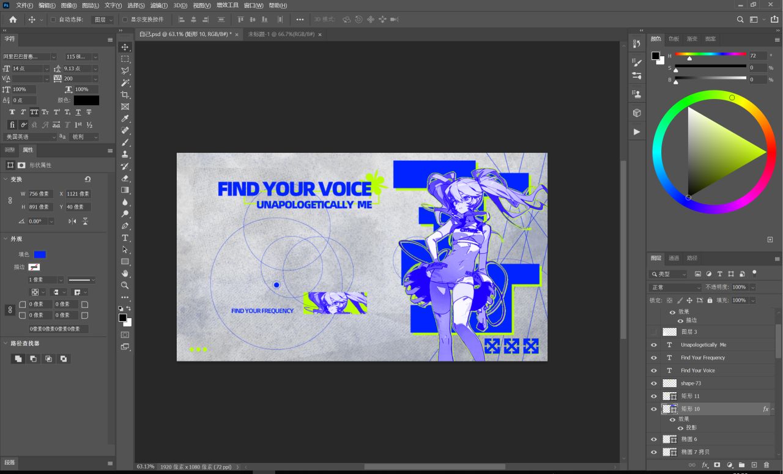Select the Healing Brush tool

coord(125,130)
